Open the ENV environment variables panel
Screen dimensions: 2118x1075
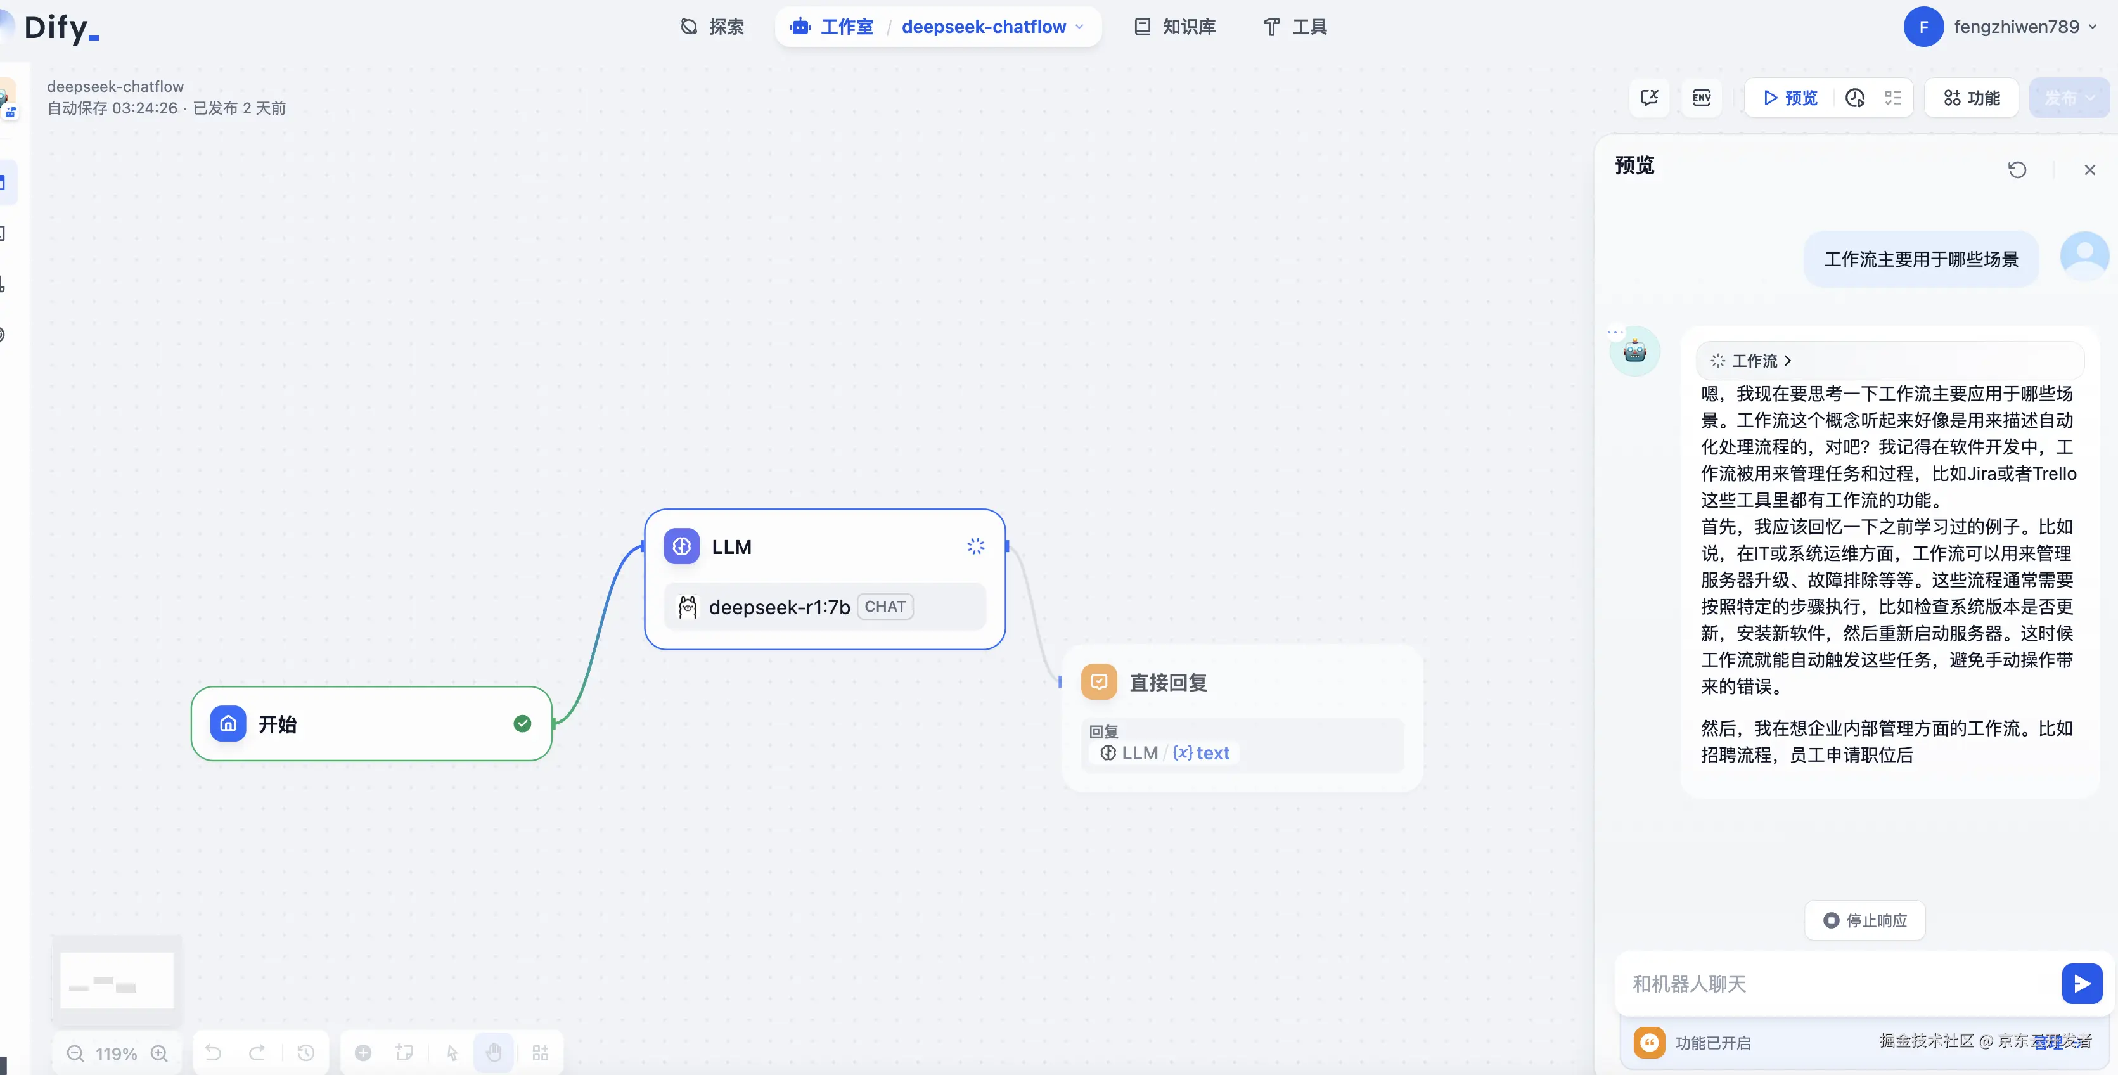point(1701,98)
